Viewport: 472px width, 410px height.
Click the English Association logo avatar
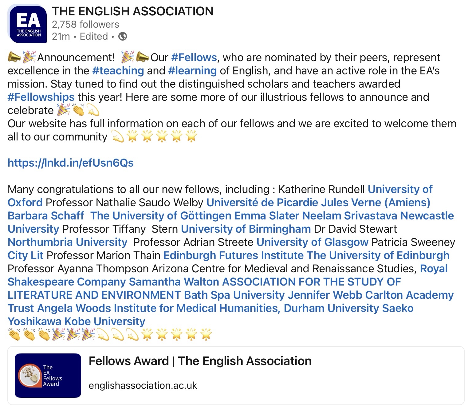[28, 24]
